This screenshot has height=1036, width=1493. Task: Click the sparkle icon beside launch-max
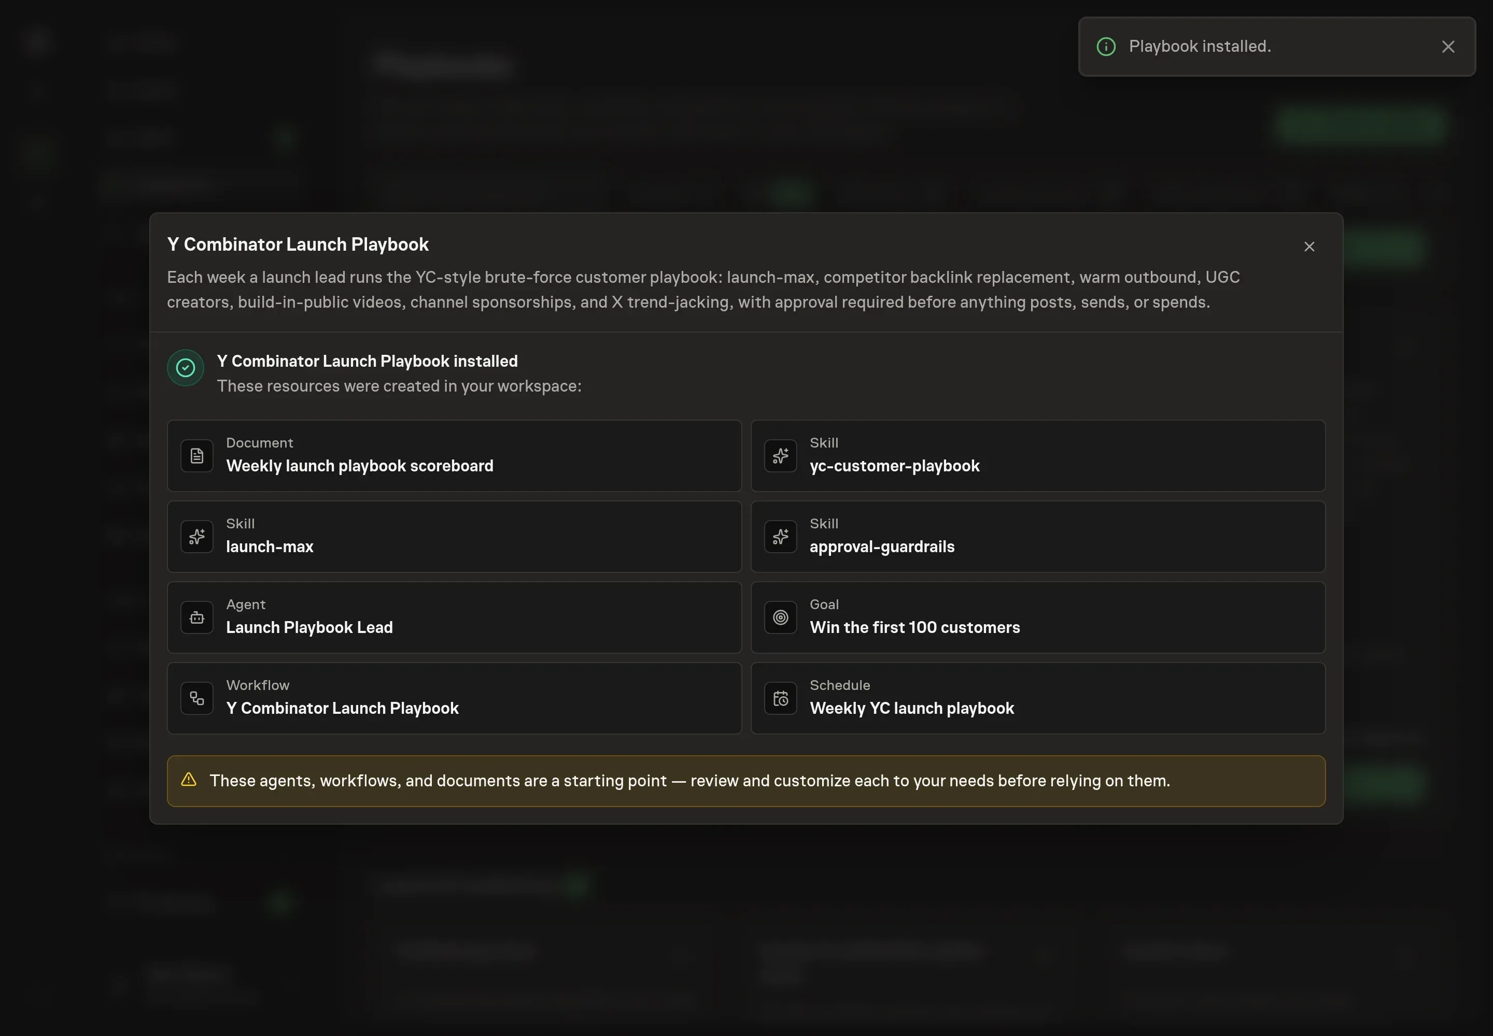point(197,537)
